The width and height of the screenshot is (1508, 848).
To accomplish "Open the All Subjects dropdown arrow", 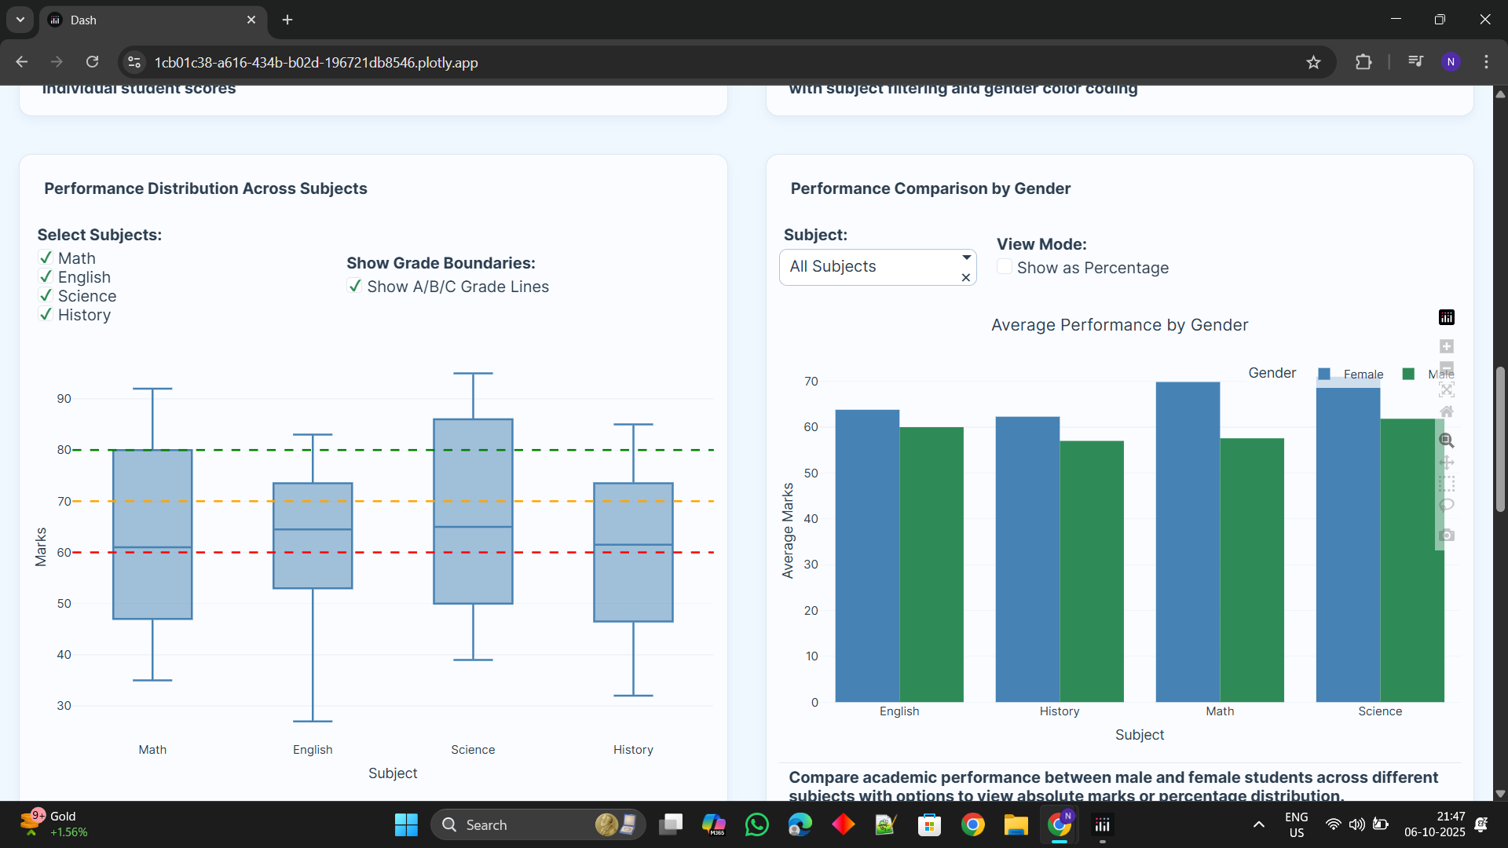I will [x=966, y=258].
